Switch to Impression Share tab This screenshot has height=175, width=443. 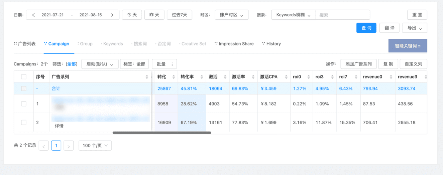pos(234,44)
